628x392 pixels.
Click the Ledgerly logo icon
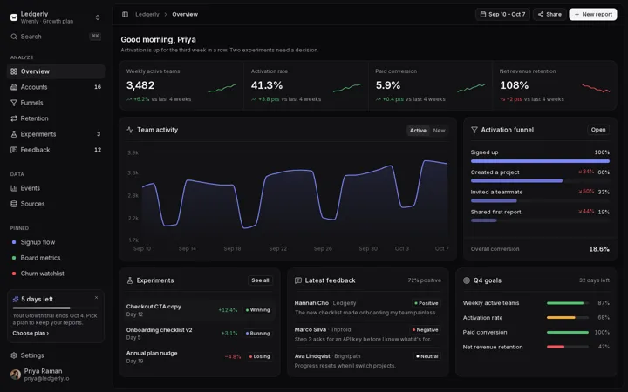point(14,17)
